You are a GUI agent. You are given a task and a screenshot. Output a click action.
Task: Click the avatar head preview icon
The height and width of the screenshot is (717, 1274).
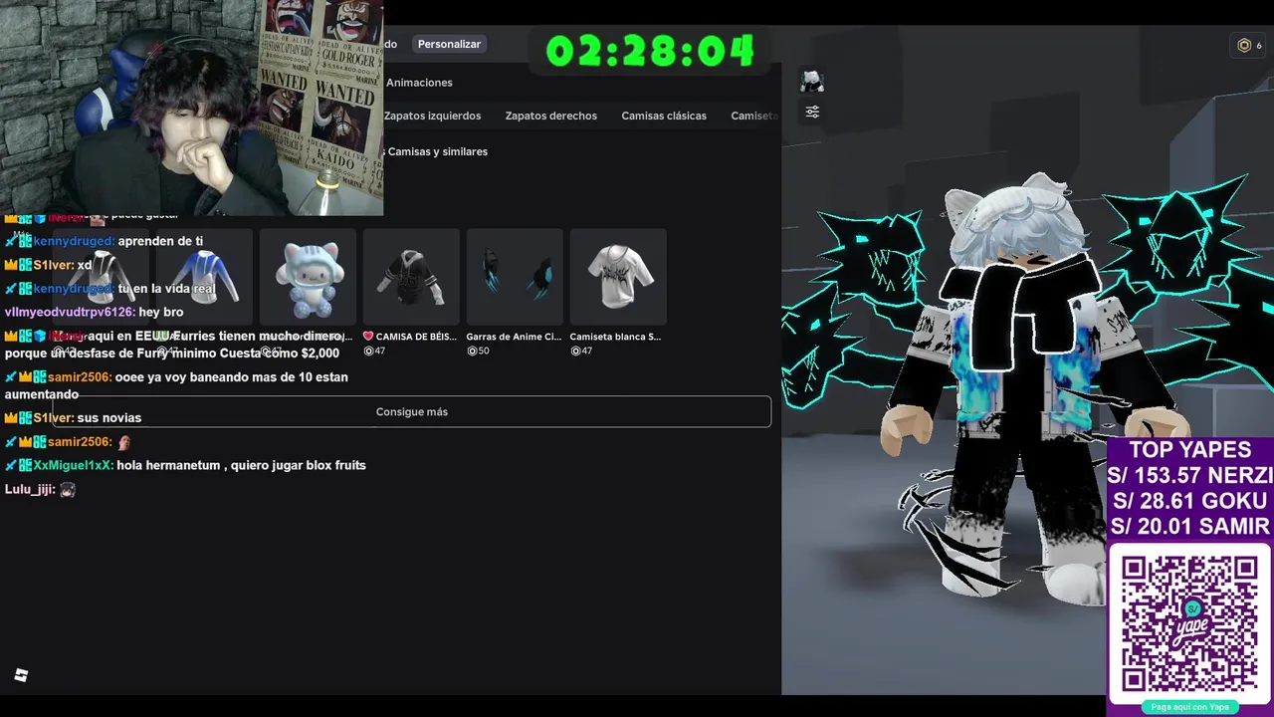click(812, 81)
